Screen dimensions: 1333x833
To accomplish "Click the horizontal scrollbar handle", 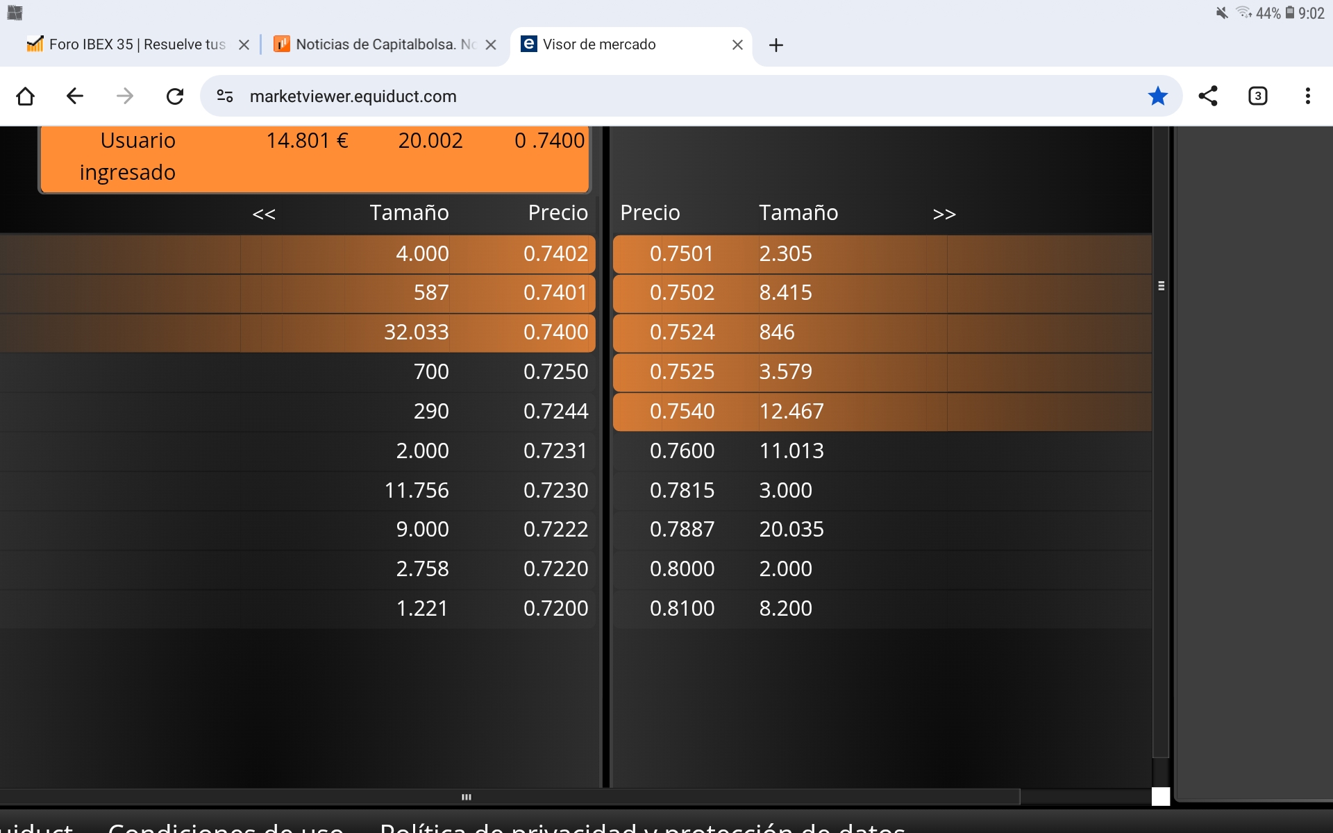I will point(467,797).
